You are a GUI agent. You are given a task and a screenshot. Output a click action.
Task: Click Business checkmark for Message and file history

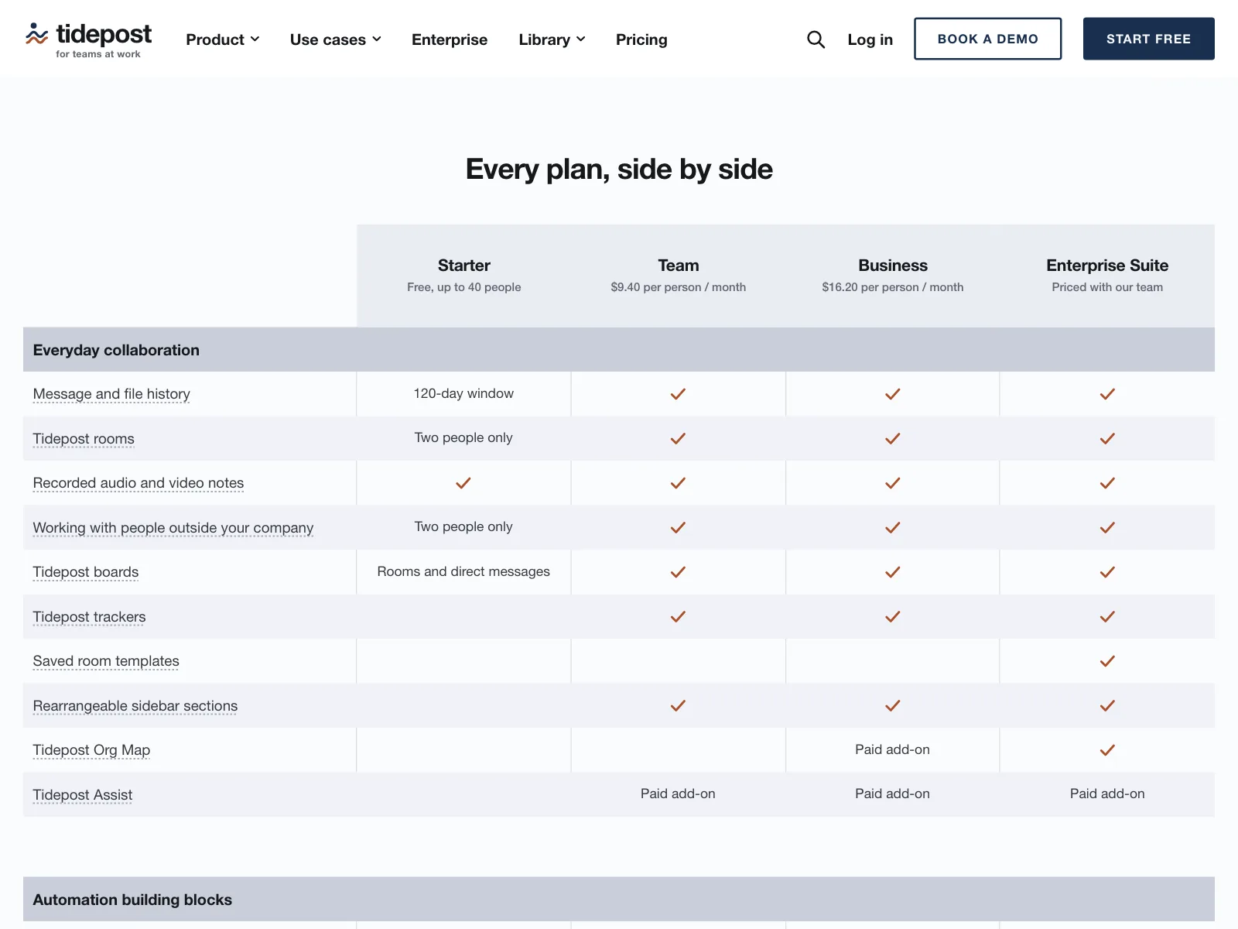(893, 394)
